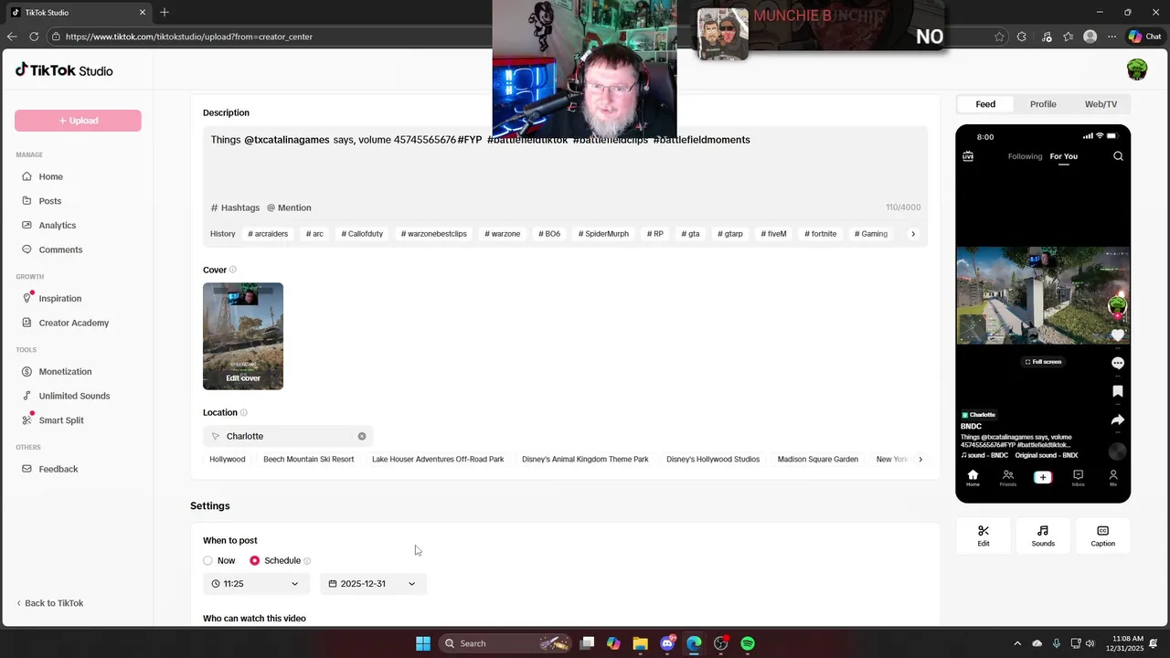1170x658 pixels.
Task: Go Back to TikTok
Action: coord(49,603)
